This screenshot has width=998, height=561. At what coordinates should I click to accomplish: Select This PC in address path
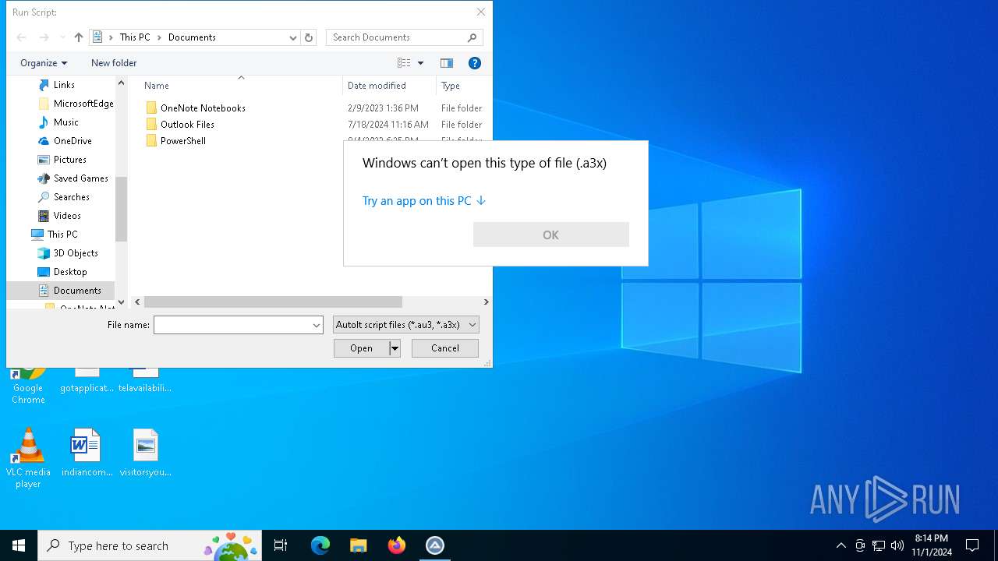coord(135,37)
